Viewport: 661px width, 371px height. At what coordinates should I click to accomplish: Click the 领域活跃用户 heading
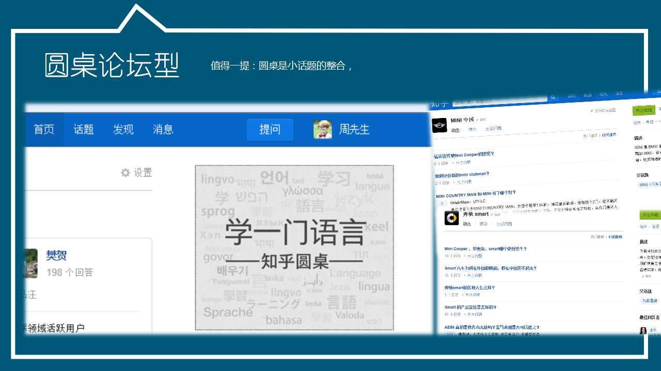[54, 328]
